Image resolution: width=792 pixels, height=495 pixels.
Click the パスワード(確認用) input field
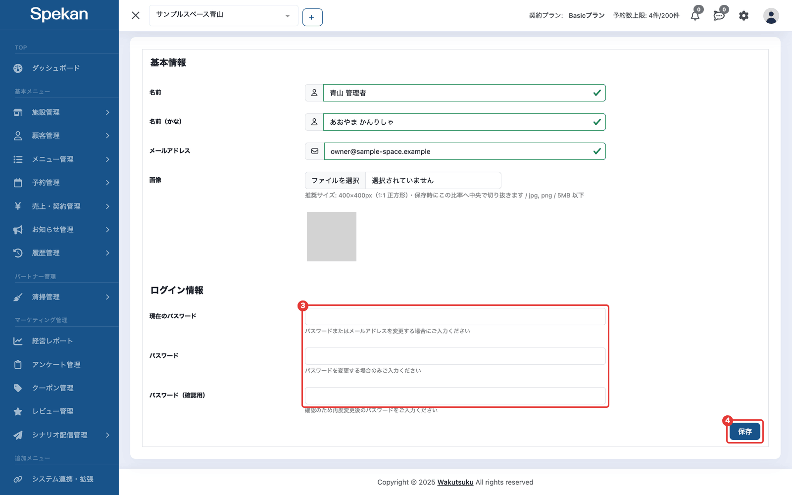pos(455,396)
